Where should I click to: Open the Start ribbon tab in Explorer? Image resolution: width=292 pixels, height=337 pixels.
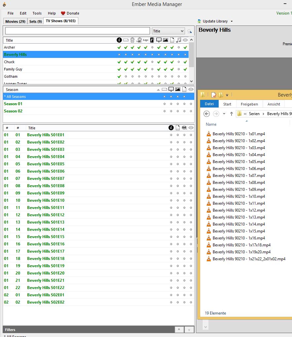coord(227,104)
